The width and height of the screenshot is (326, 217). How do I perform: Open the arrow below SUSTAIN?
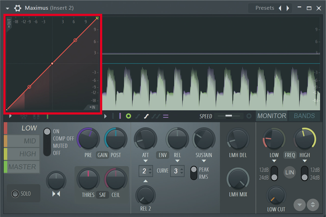tap(204, 161)
